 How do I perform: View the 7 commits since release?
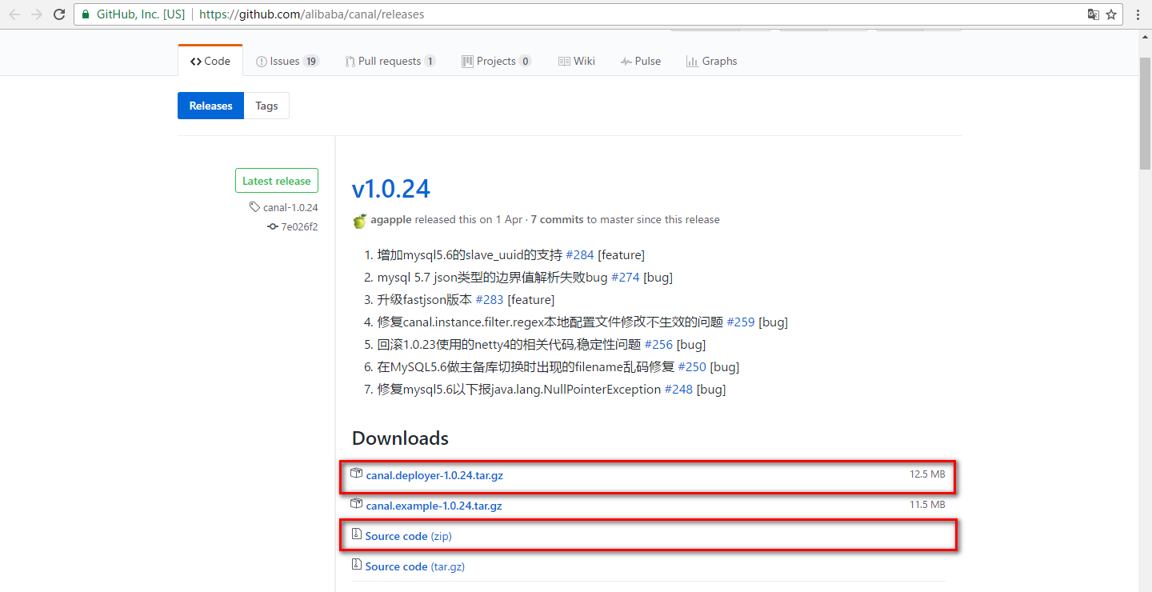click(x=557, y=219)
